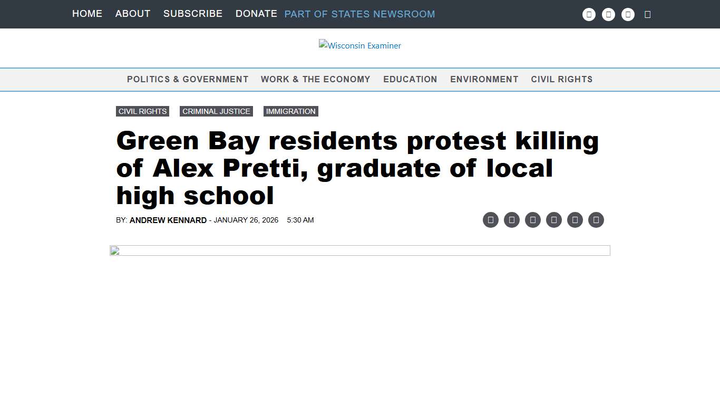Click the Wisconsin Examiner logo
The height and width of the screenshot is (405, 720).
[x=360, y=46]
